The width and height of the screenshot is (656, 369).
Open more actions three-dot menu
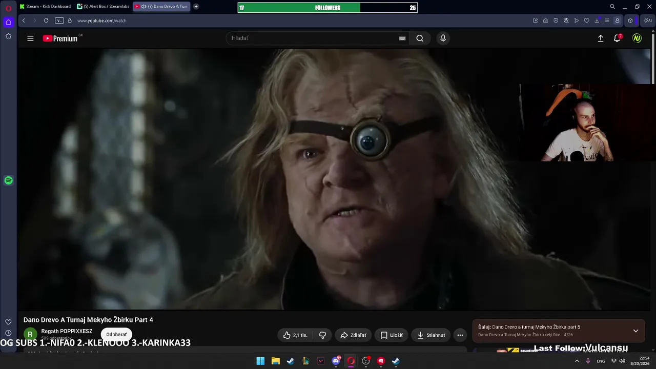click(x=460, y=335)
